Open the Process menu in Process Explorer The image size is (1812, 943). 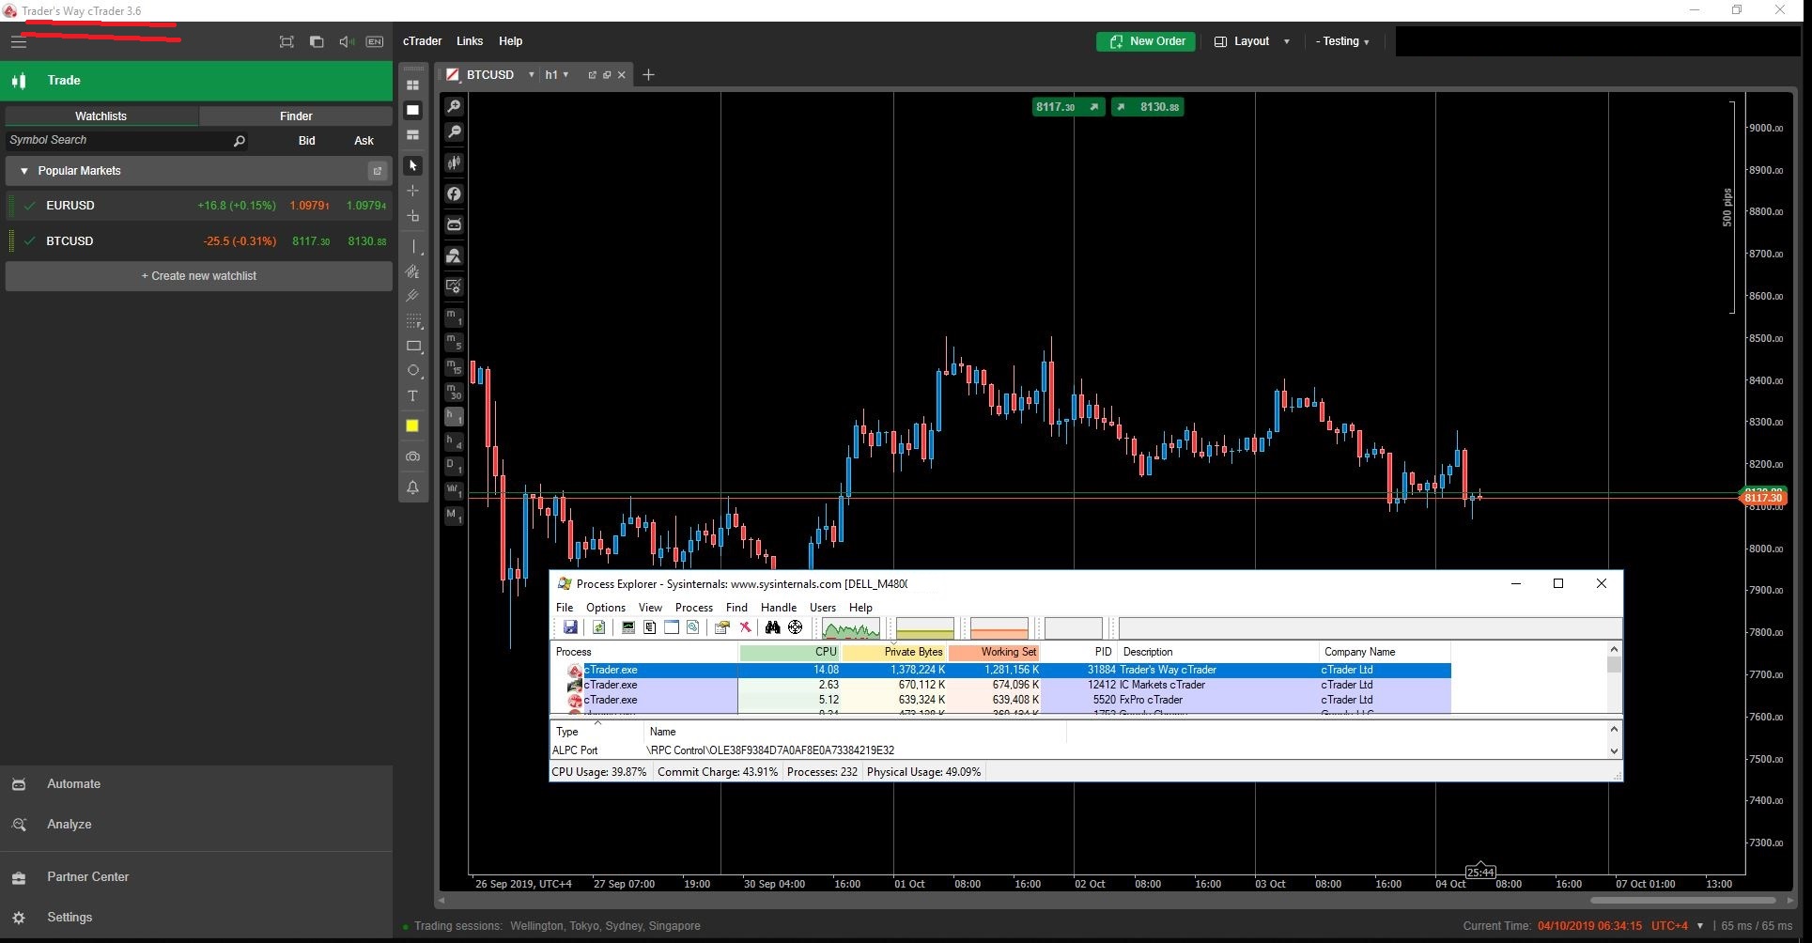coord(693,608)
